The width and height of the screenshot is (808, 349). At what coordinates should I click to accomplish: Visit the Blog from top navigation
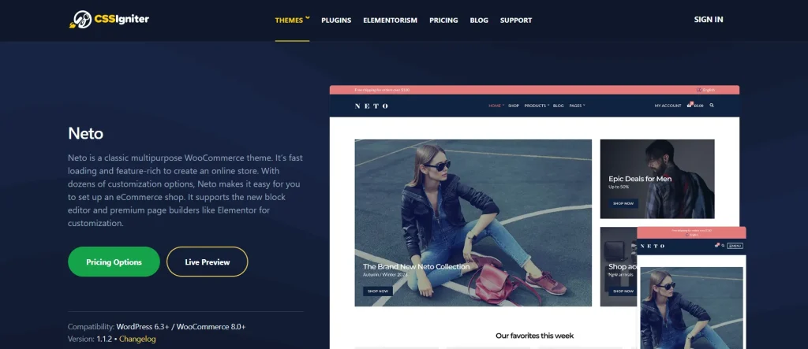tap(479, 20)
